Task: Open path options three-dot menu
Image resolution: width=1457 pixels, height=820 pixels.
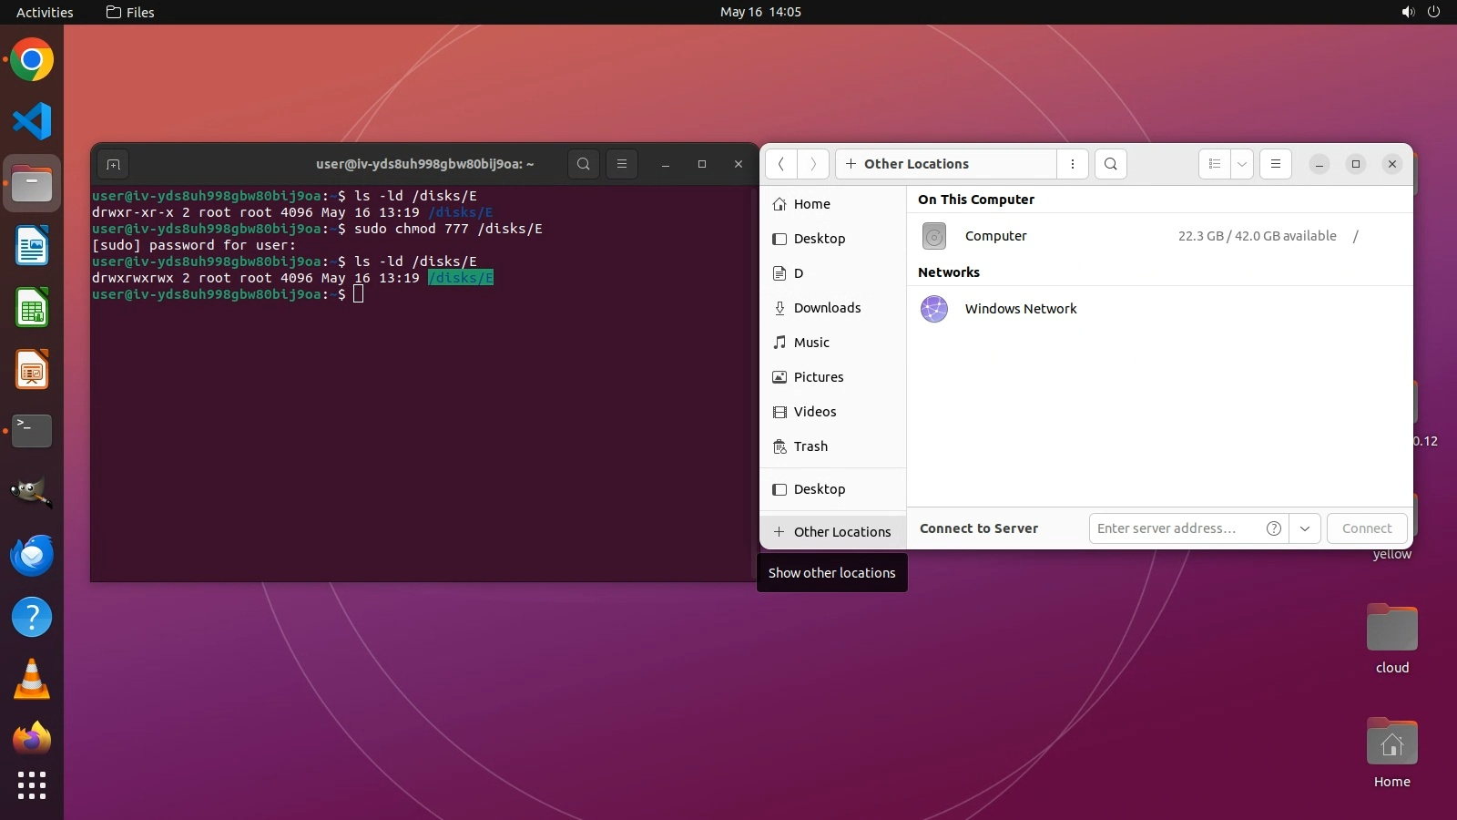Action: tap(1073, 164)
